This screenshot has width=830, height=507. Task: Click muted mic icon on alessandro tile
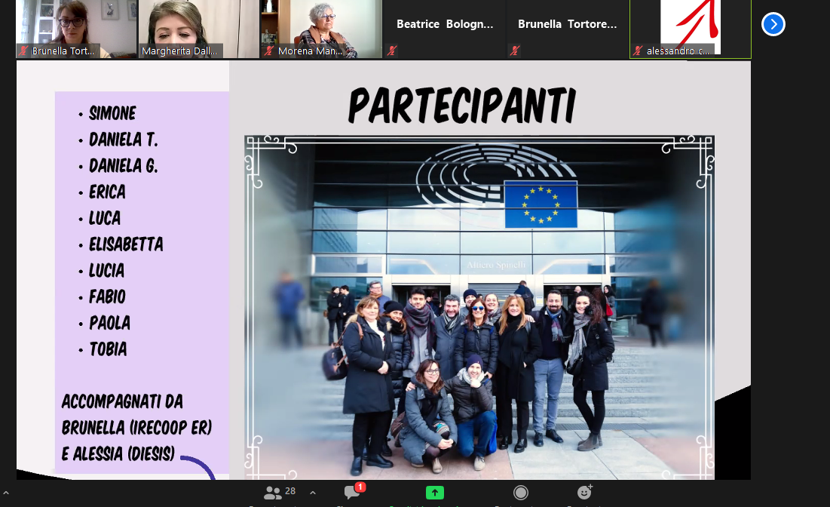coord(638,51)
